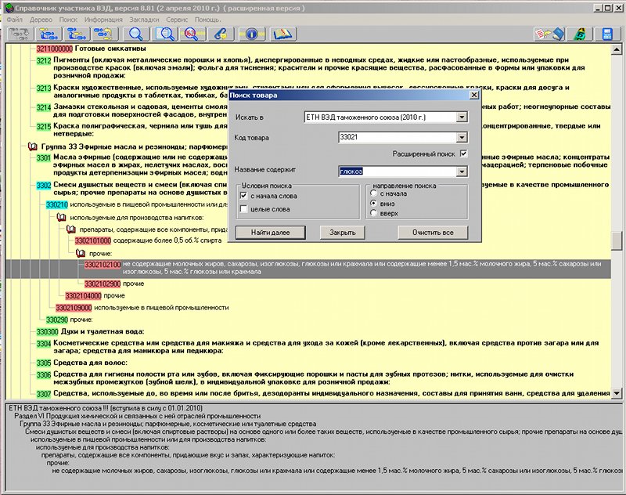626x495 pixels.
Task: Click the application icon in the title bar
Action: point(9,8)
